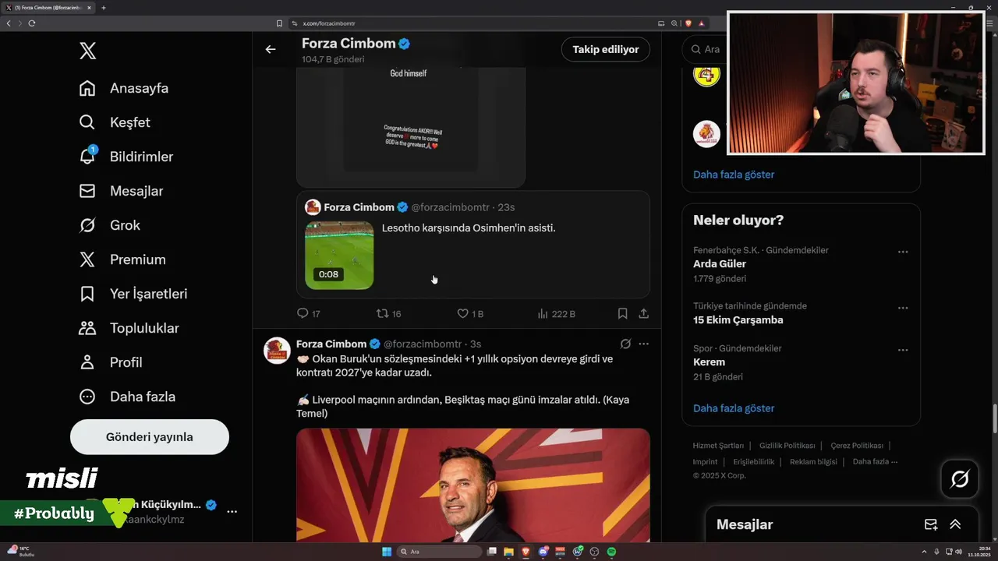Open the browser zoom indicator
Viewport: 998px width, 561px height.
click(674, 23)
